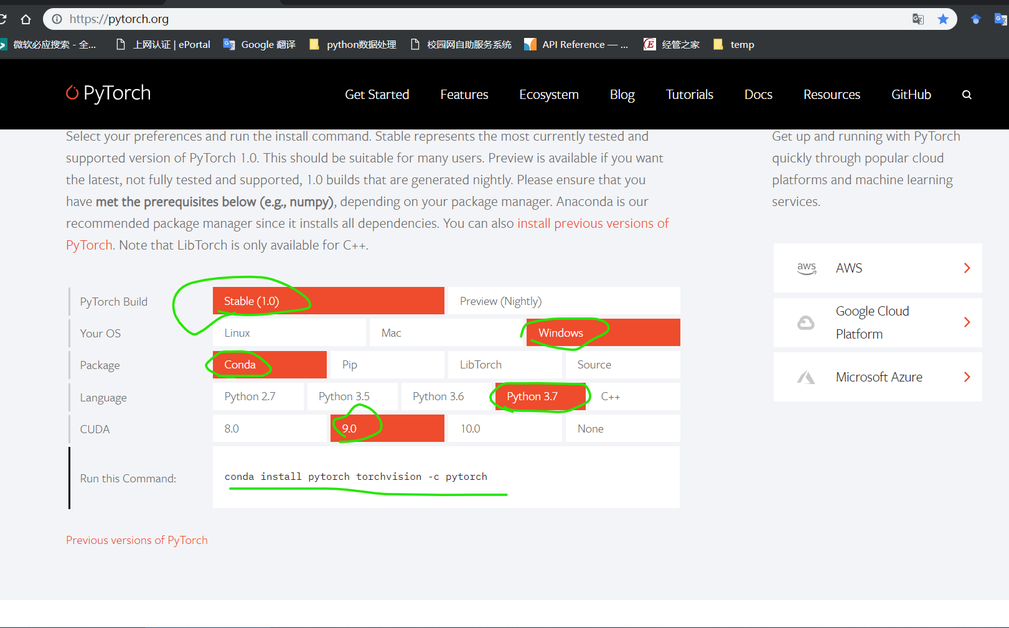Viewport: 1009px width, 628px height.
Task: Expand the Google Cloud Platform chevron arrow
Action: [967, 322]
